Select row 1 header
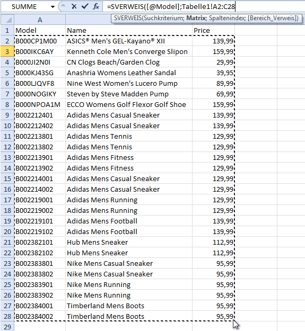305x331 pixels. [x=7, y=30]
